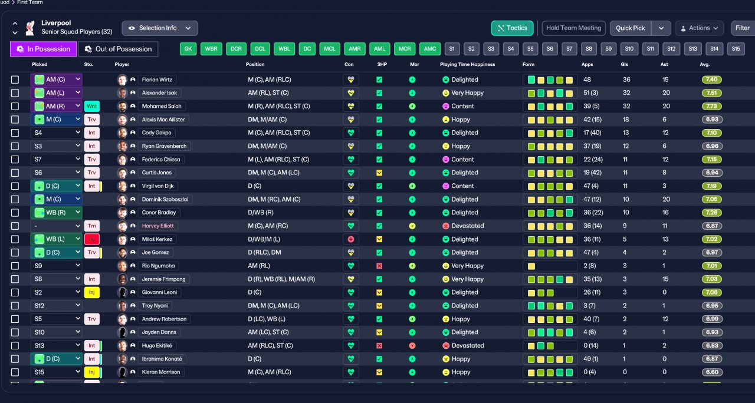The width and height of the screenshot is (755, 403).
Task: Click Curtis Jones's yellow sharpness icon
Action: point(379,173)
